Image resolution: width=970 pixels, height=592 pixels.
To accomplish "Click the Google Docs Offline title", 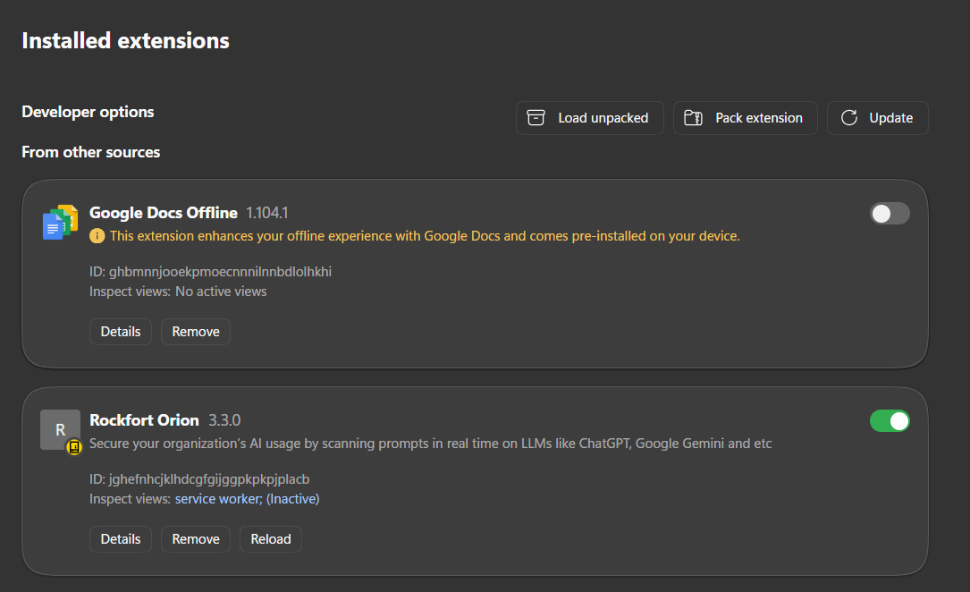I will pyautogui.click(x=164, y=213).
